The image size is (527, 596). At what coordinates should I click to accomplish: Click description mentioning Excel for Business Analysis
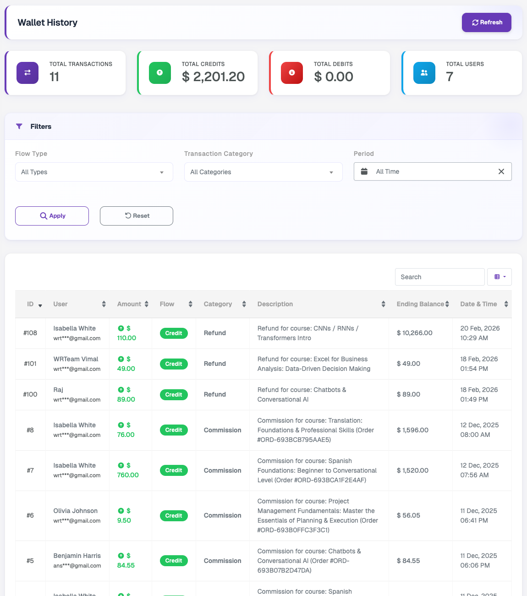click(x=314, y=364)
